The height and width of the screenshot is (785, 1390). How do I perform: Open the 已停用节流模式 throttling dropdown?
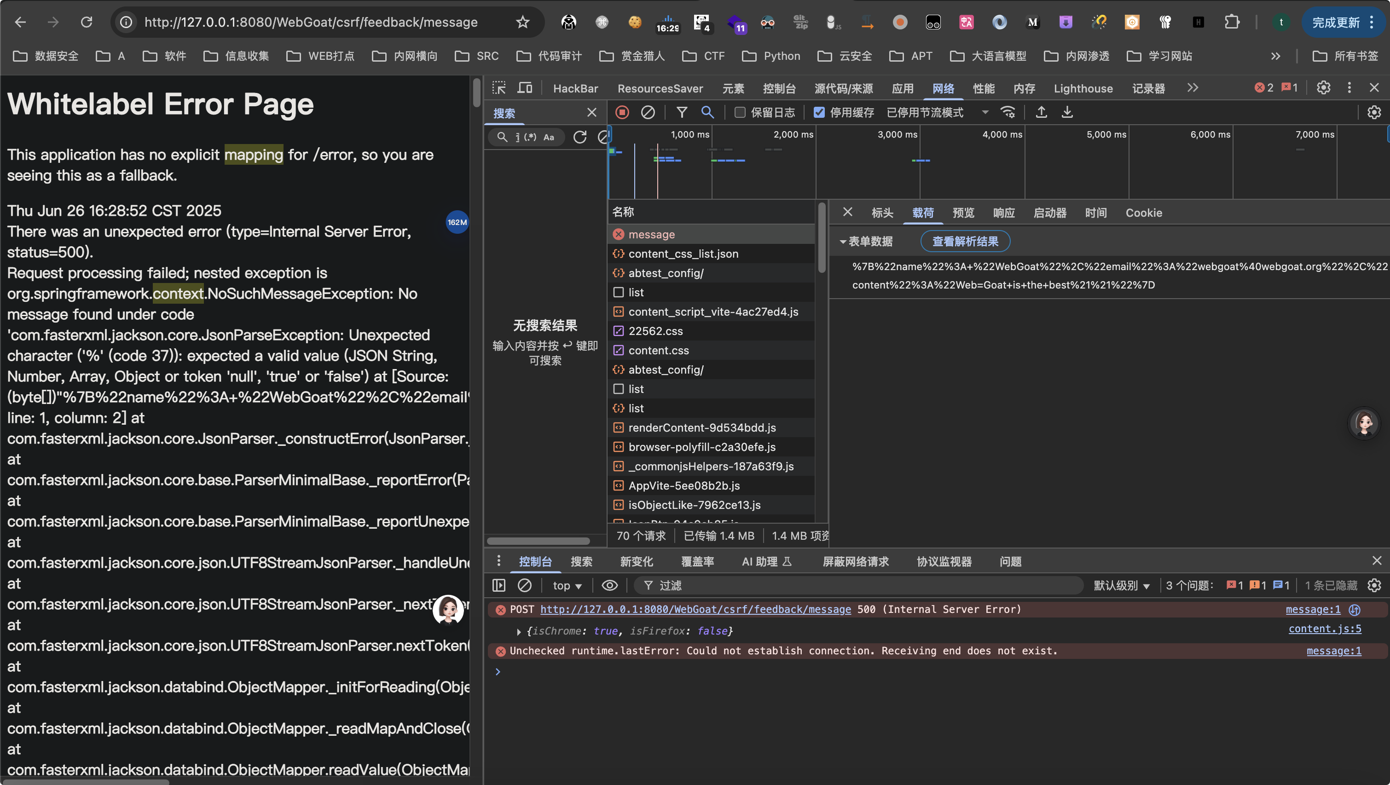[938, 112]
